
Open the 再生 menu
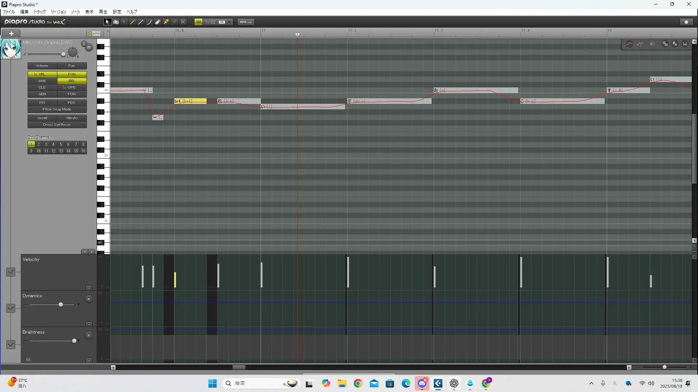(x=103, y=12)
